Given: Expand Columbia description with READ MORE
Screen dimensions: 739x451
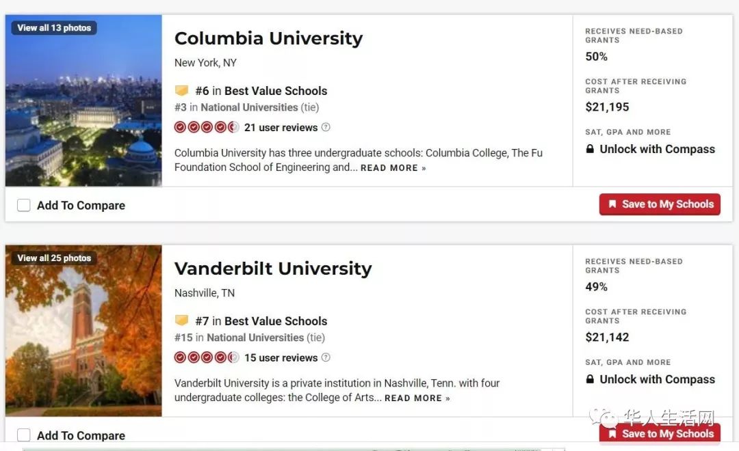Looking at the screenshot, I should pos(393,168).
